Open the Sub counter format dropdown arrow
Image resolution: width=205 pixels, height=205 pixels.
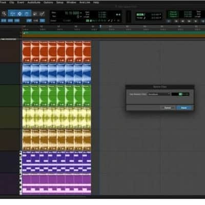coord(81,17)
